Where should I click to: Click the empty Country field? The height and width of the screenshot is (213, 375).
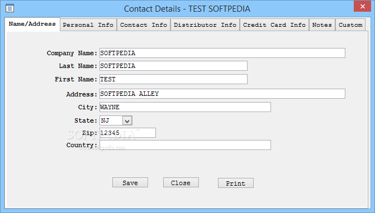(x=185, y=145)
